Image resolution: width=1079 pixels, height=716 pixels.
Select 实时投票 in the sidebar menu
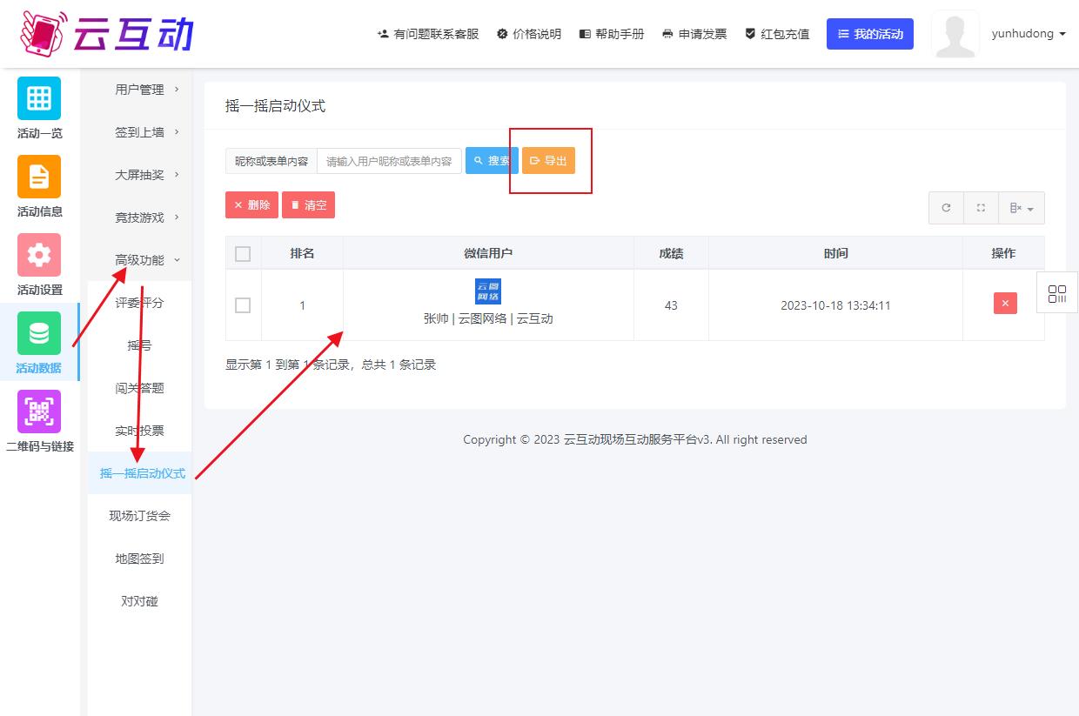click(x=139, y=431)
